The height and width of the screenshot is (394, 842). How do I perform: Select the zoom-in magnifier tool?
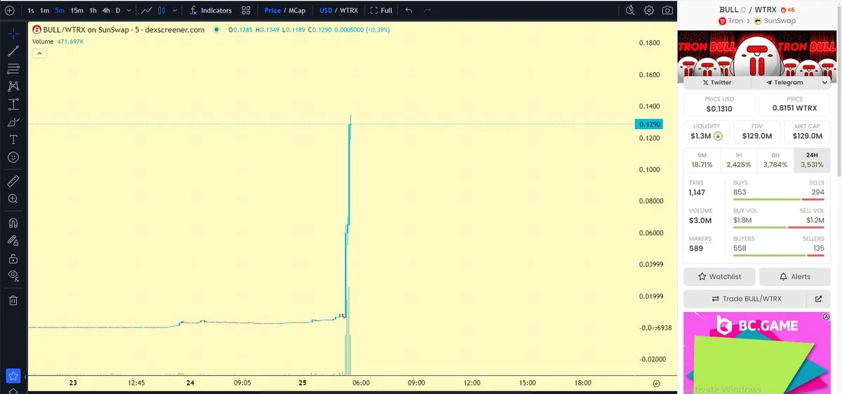[x=13, y=199]
